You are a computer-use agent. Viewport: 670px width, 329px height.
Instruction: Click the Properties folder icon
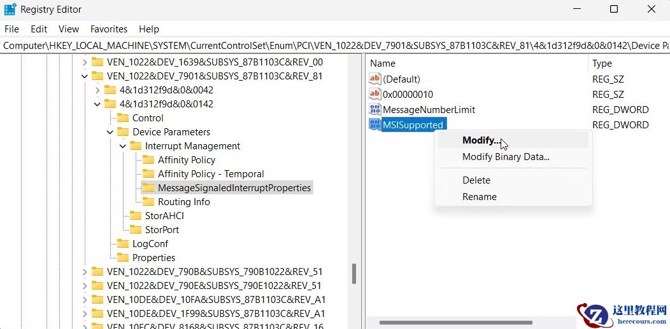(x=123, y=258)
